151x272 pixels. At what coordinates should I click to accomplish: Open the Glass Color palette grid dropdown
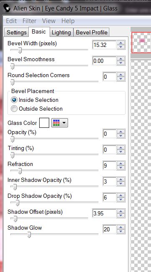[x=60, y=123]
